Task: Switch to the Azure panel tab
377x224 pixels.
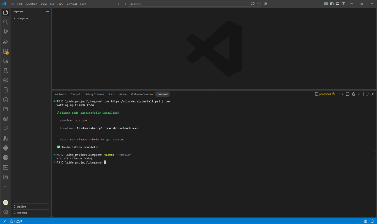Action: (x=123, y=94)
